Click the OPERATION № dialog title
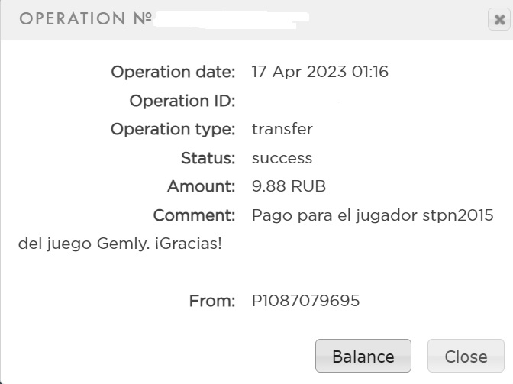This screenshot has width=513, height=384. pos(85,19)
